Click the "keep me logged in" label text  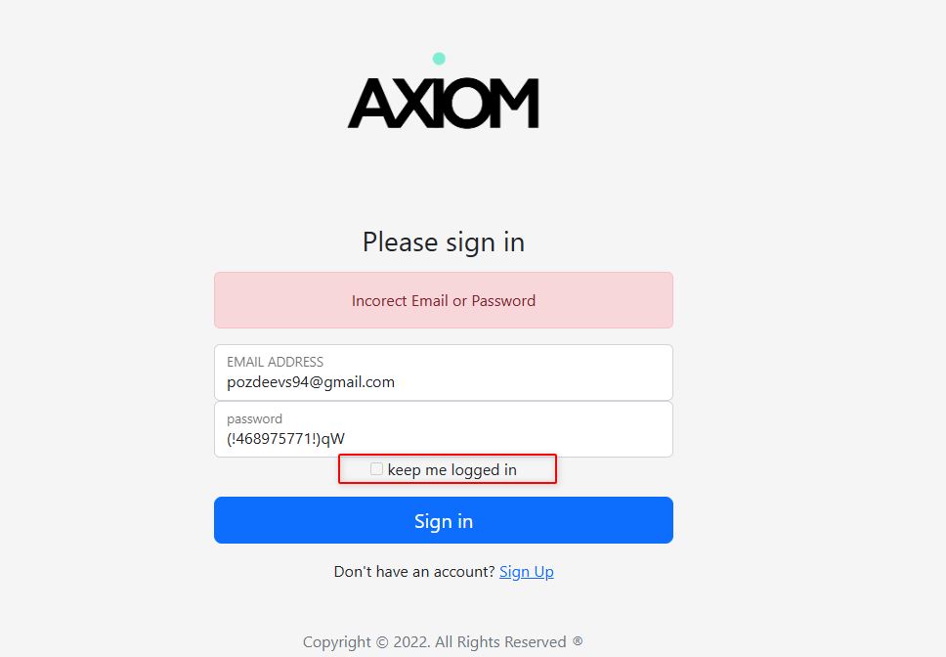(451, 470)
